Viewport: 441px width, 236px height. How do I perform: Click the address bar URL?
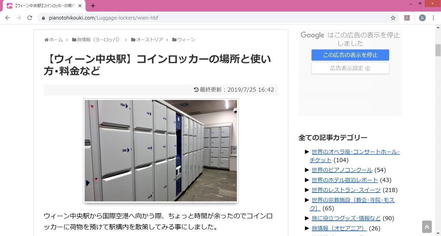103,18
